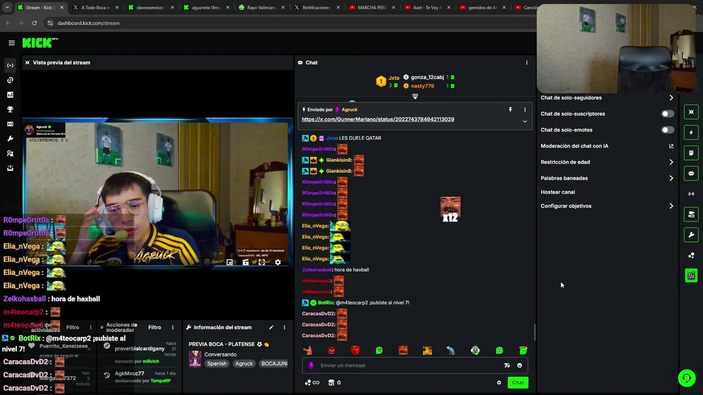Click the Agruck tag in stream info
Image resolution: width=703 pixels, height=395 pixels.
pos(244,364)
